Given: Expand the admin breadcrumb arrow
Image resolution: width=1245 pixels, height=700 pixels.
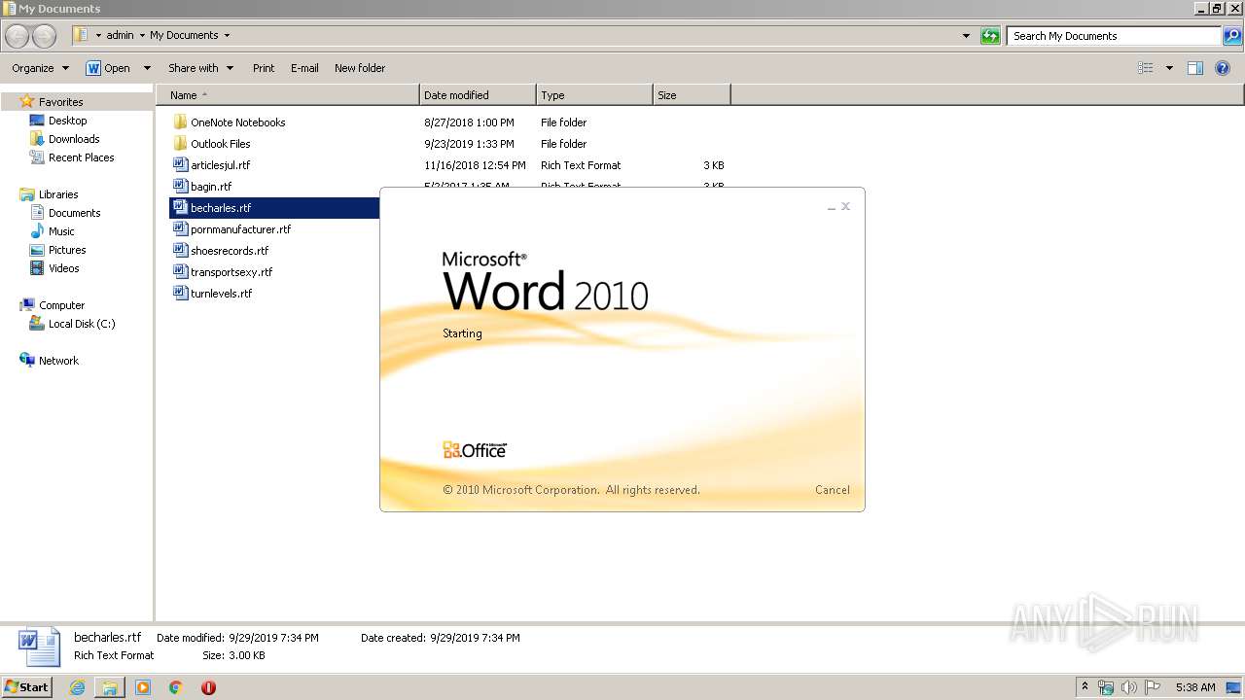Looking at the screenshot, I should point(142,36).
